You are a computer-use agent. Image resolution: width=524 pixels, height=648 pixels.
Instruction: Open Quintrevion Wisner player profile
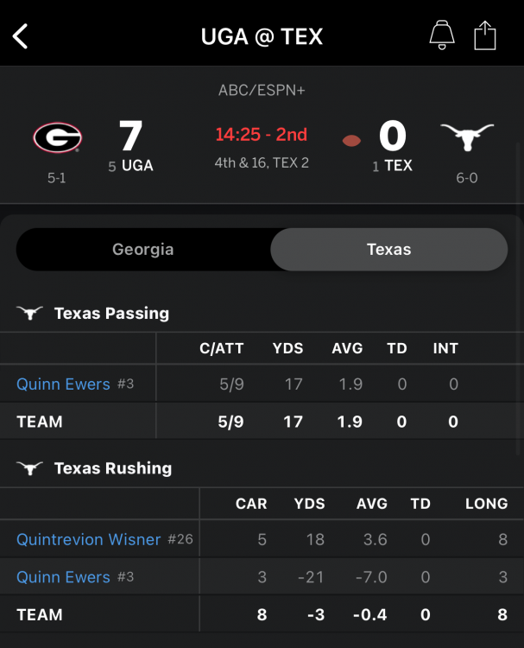[88, 540]
